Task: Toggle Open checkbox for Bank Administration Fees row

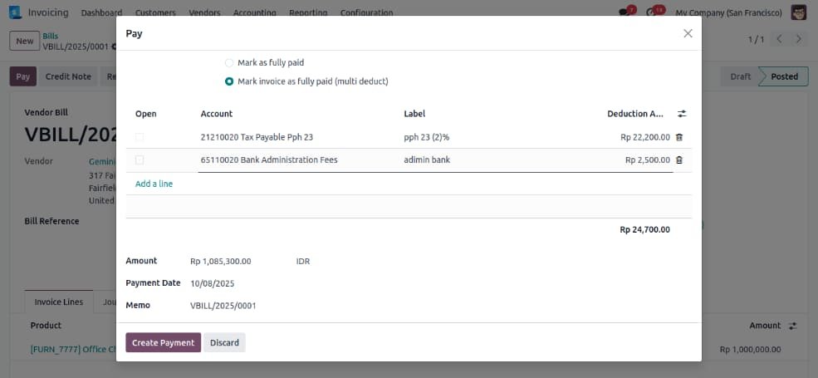Action: (x=140, y=160)
